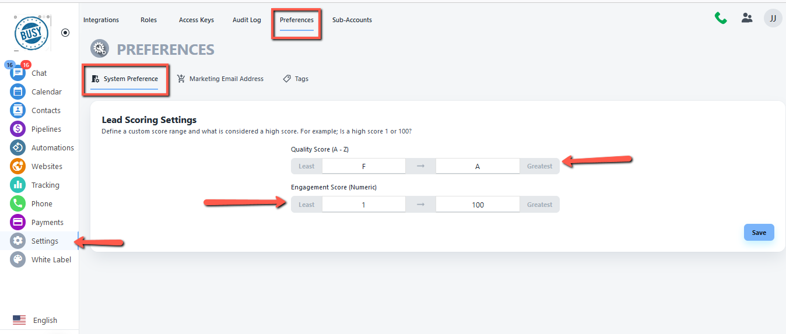Open the Automations icon

click(18, 148)
